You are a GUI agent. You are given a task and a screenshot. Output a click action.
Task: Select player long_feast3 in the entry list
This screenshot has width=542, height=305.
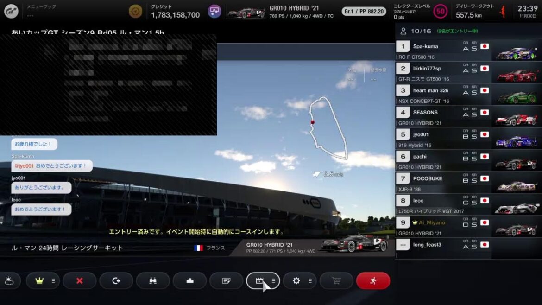pos(469,248)
